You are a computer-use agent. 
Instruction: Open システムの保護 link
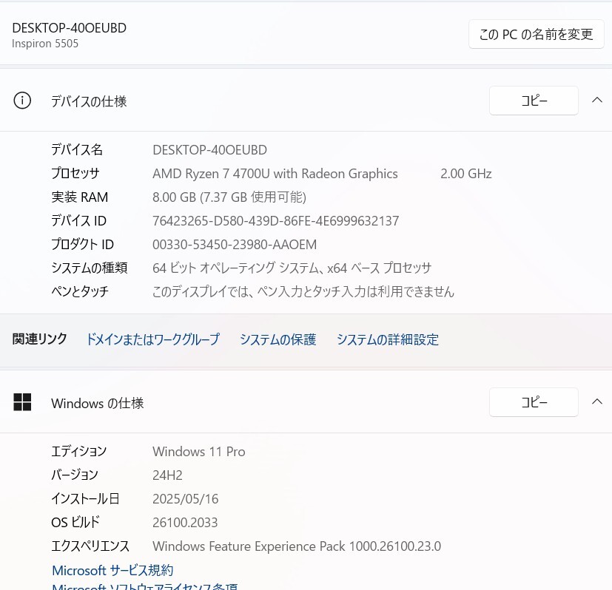[278, 339]
